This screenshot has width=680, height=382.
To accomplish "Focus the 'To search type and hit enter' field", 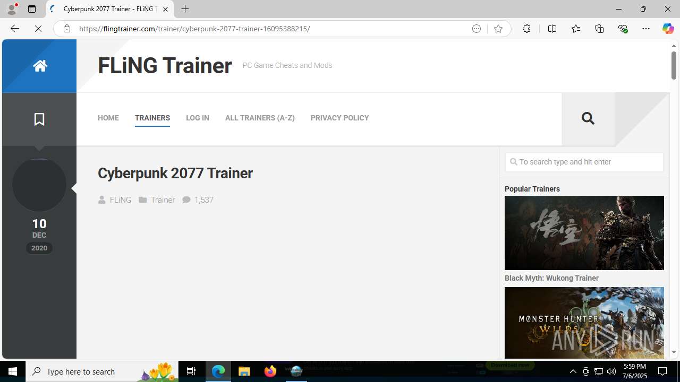I will pyautogui.click(x=584, y=162).
